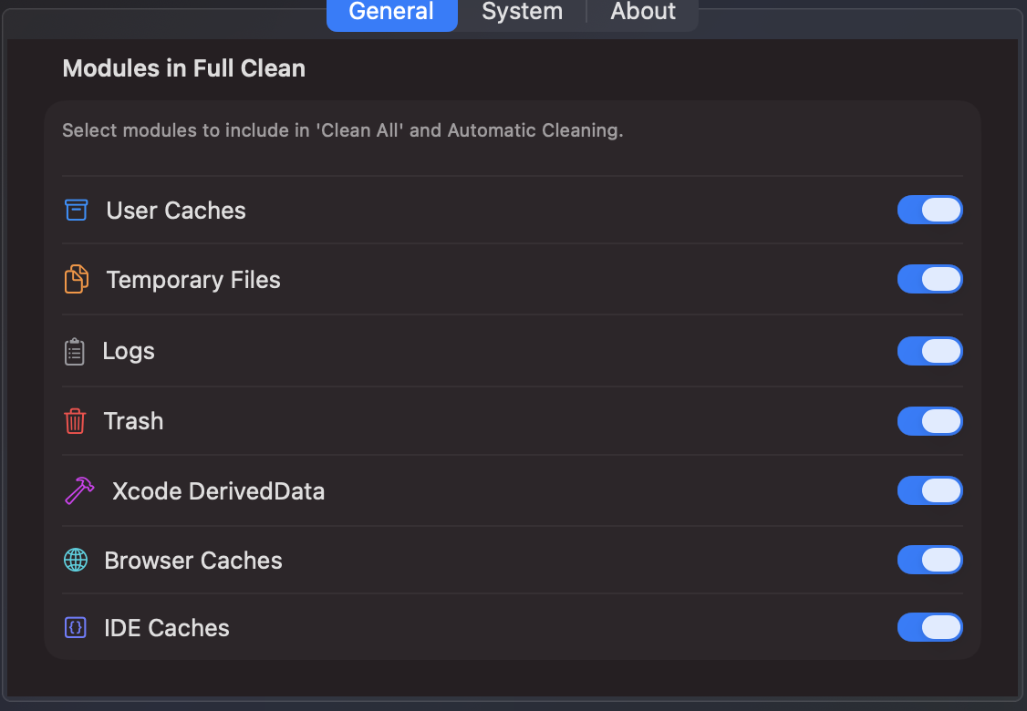Image resolution: width=1027 pixels, height=711 pixels.
Task: Switch off the Browser Caches toggle
Action: coord(929,560)
